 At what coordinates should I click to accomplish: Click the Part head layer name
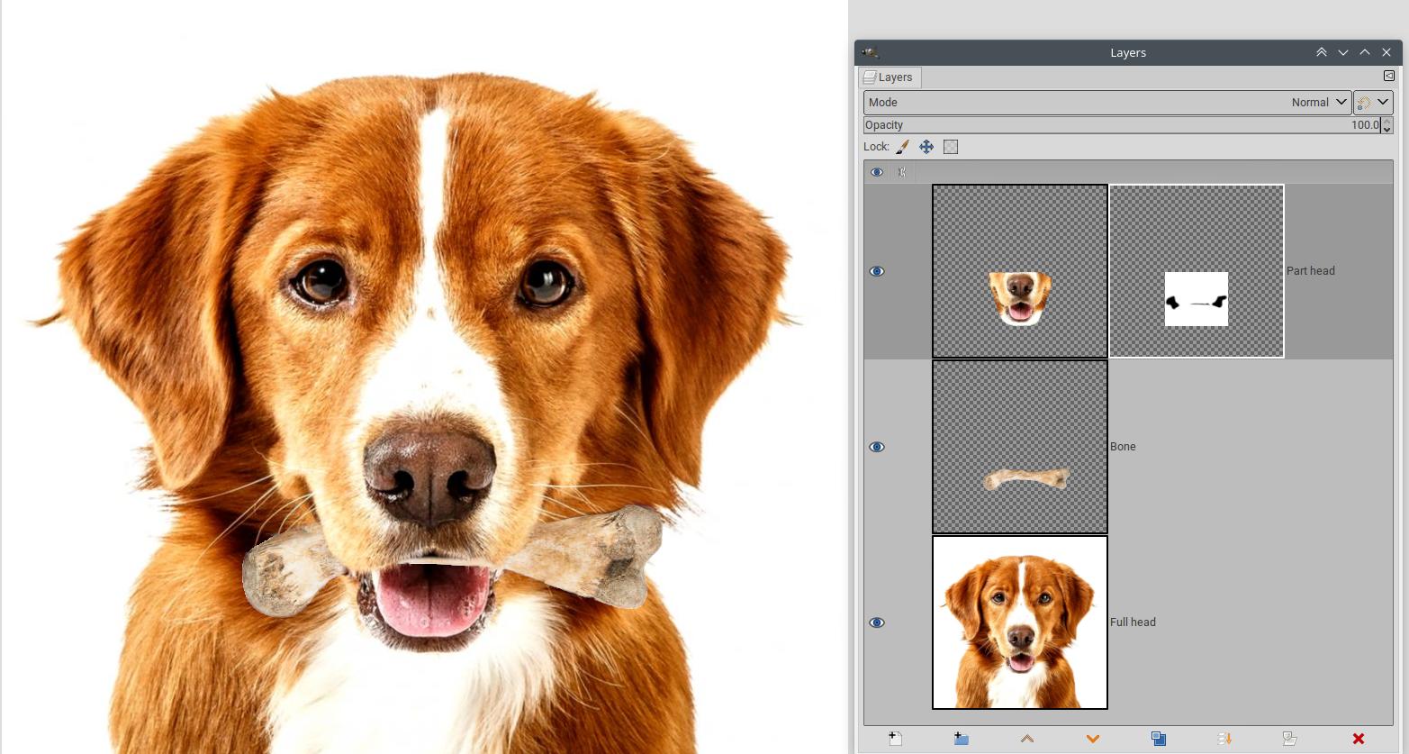(1311, 271)
